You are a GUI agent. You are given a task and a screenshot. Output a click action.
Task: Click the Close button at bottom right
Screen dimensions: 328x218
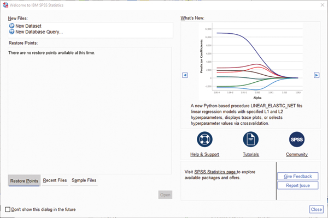point(317,209)
